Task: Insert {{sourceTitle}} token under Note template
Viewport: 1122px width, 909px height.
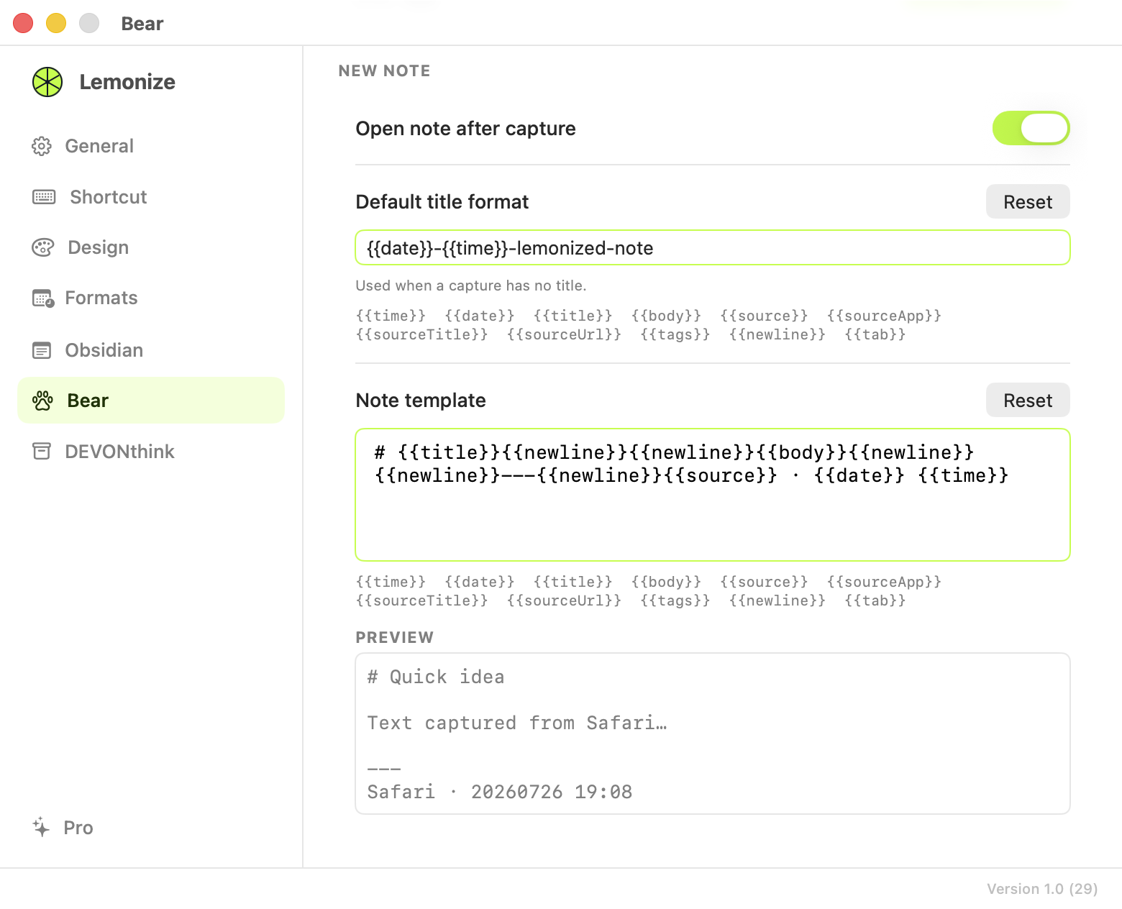Action: [x=422, y=600]
